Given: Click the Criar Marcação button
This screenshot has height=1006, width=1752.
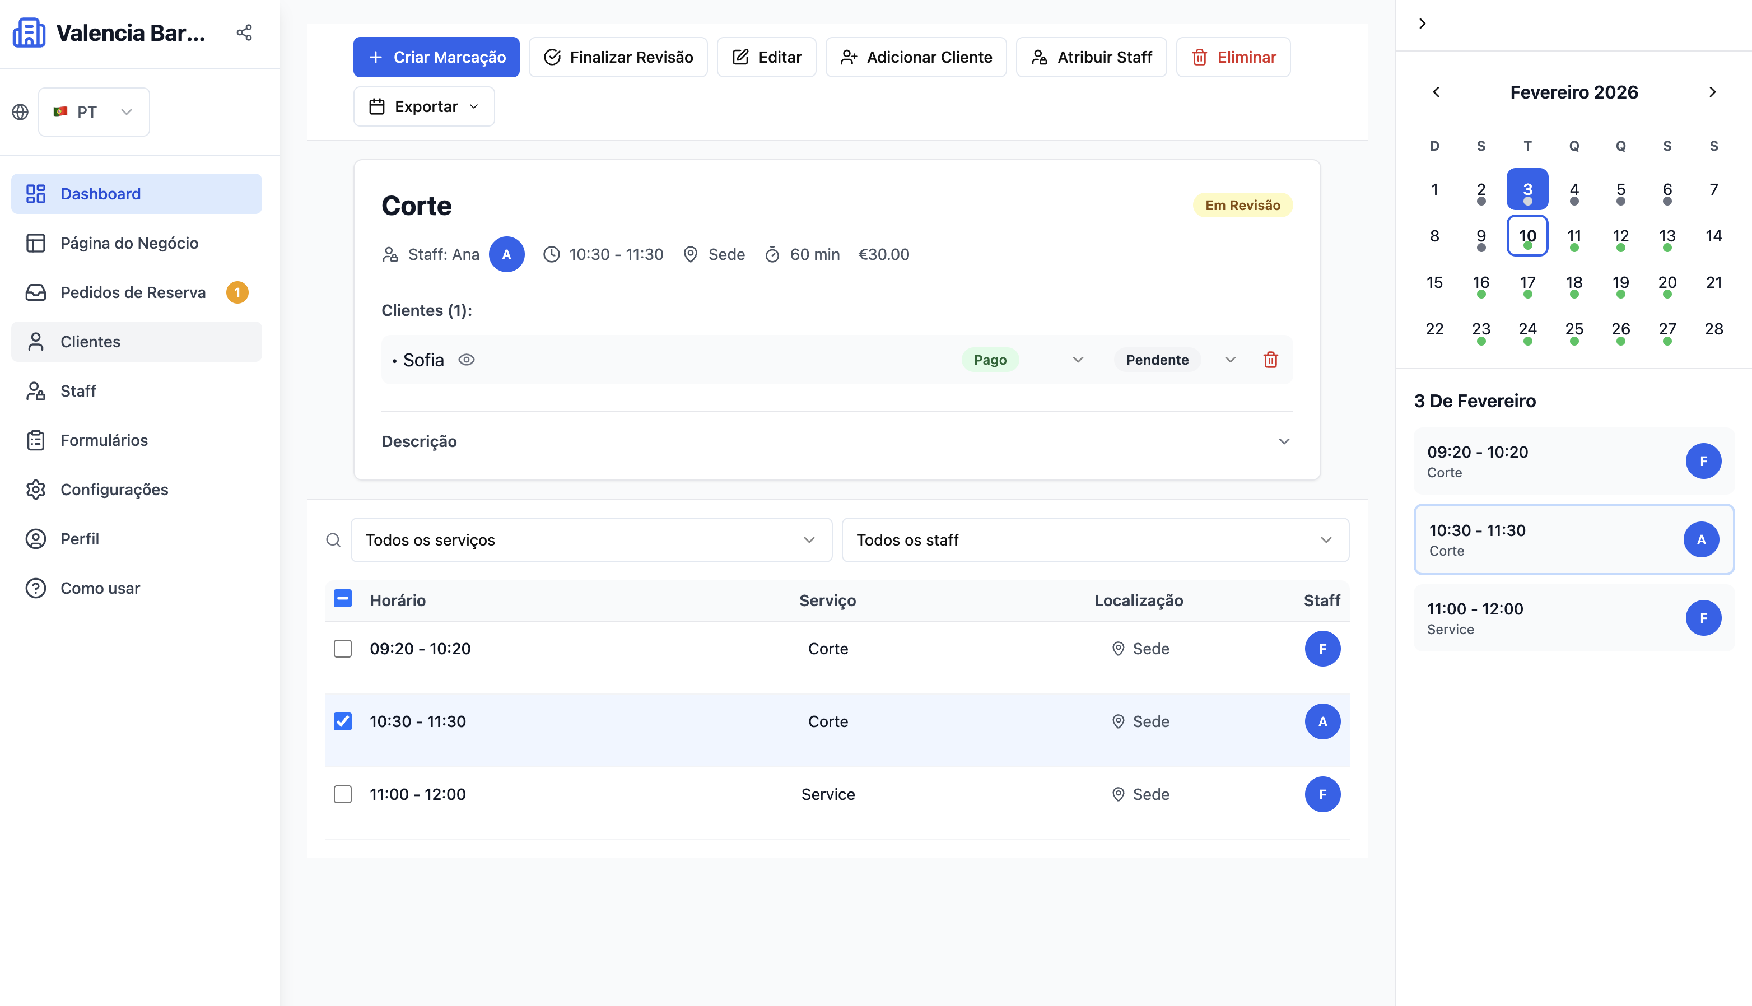Looking at the screenshot, I should pos(435,57).
